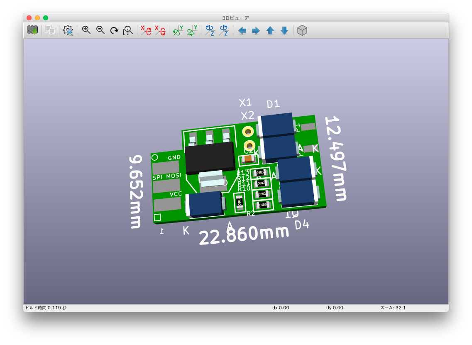
Task: Zoom in using the magnifier plus icon
Action: pyautogui.click(x=86, y=30)
